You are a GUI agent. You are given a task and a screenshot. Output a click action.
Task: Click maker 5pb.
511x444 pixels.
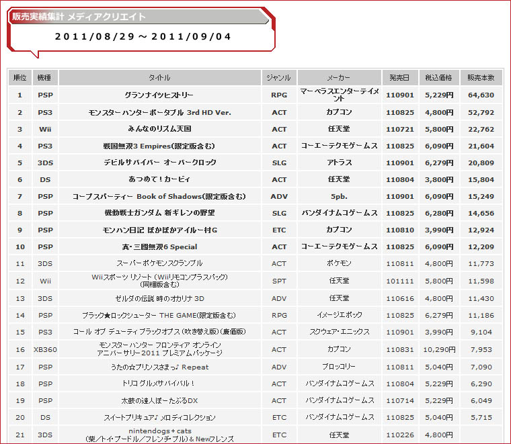coord(340,197)
